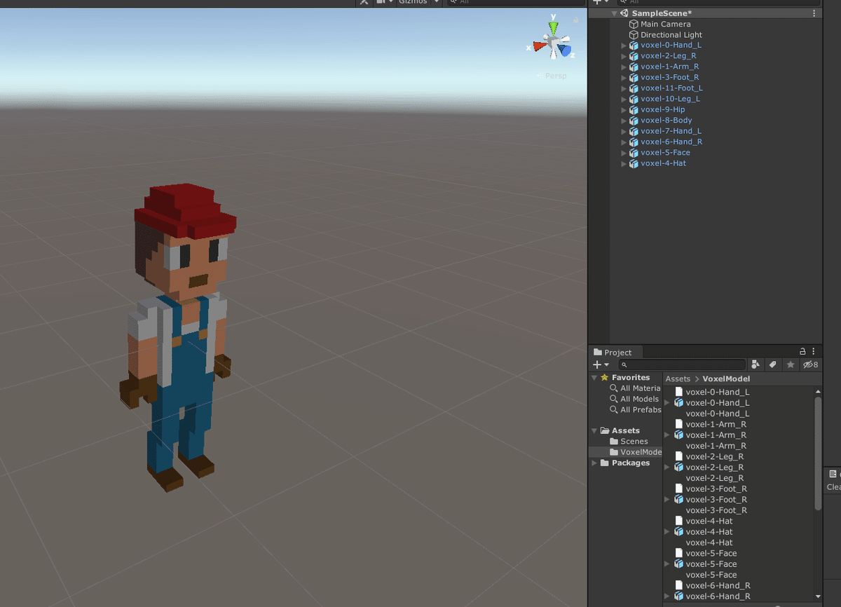Viewport: 841px width, 607px height.
Task: Open the create dropdown arrow in Project panel
Action: tap(607, 365)
